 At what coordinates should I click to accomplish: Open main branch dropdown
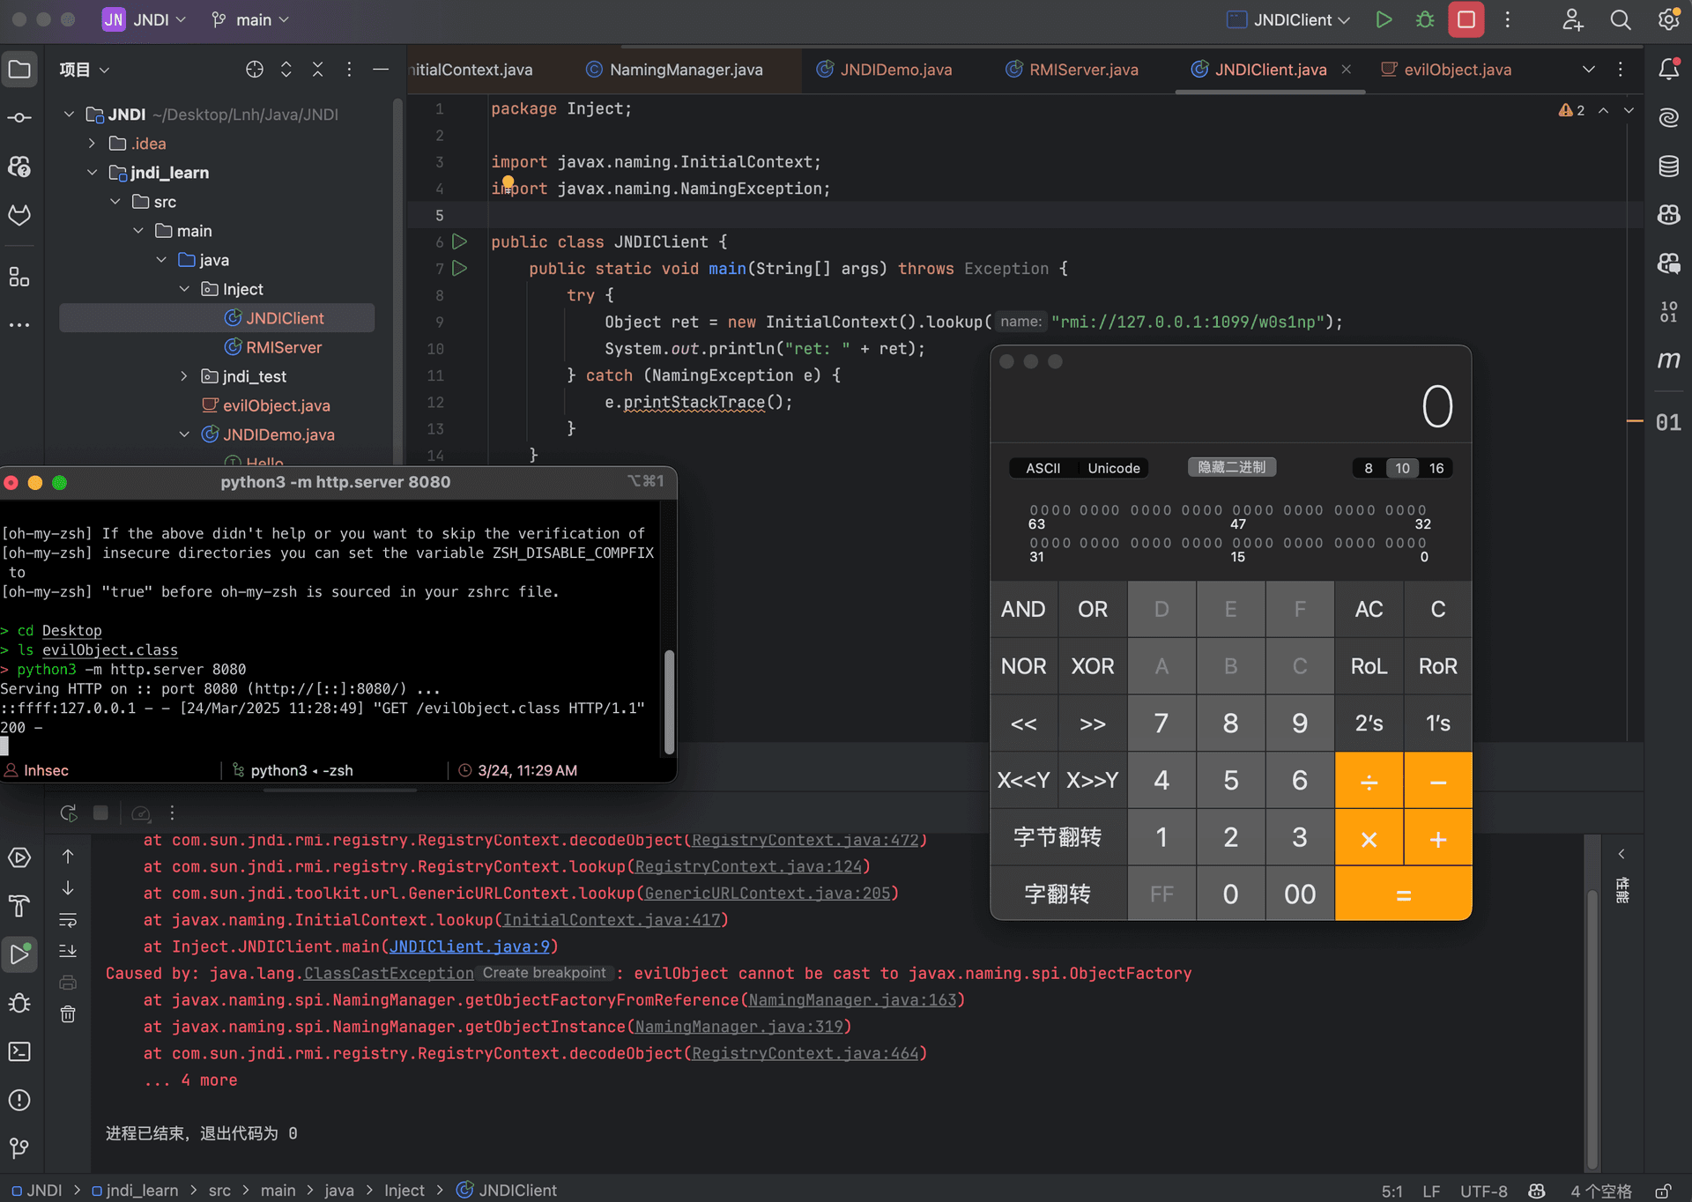pyautogui.click(x=250, y=19)
